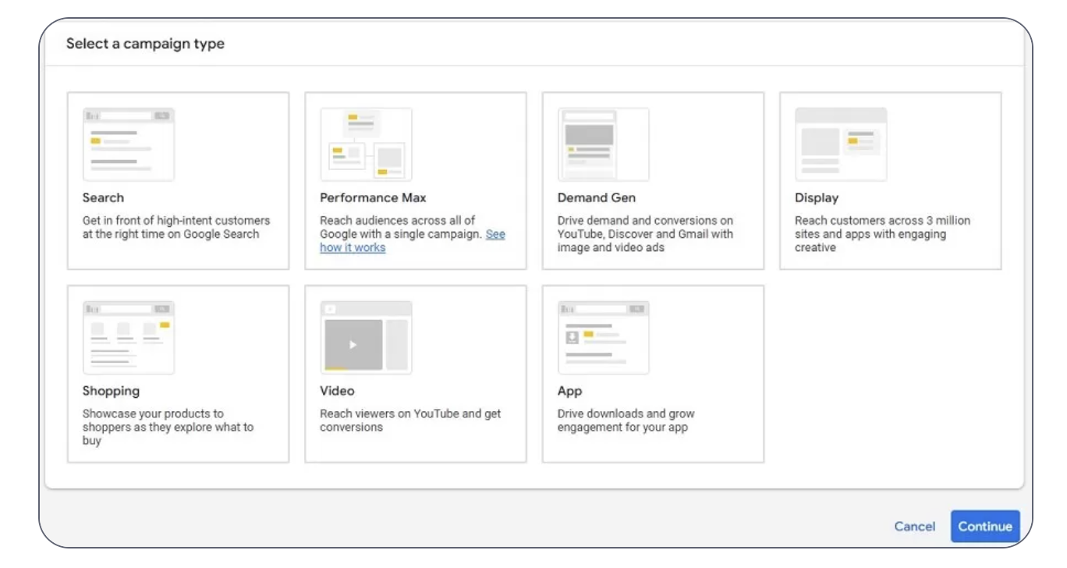Click the Demand Gen campaign illustration

(603, 144)
